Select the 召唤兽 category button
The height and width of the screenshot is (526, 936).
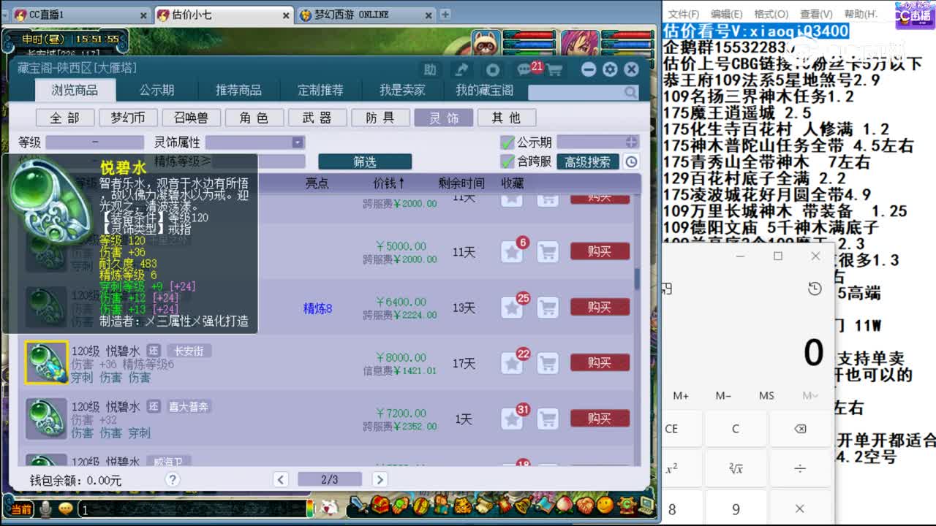[191, 118]
